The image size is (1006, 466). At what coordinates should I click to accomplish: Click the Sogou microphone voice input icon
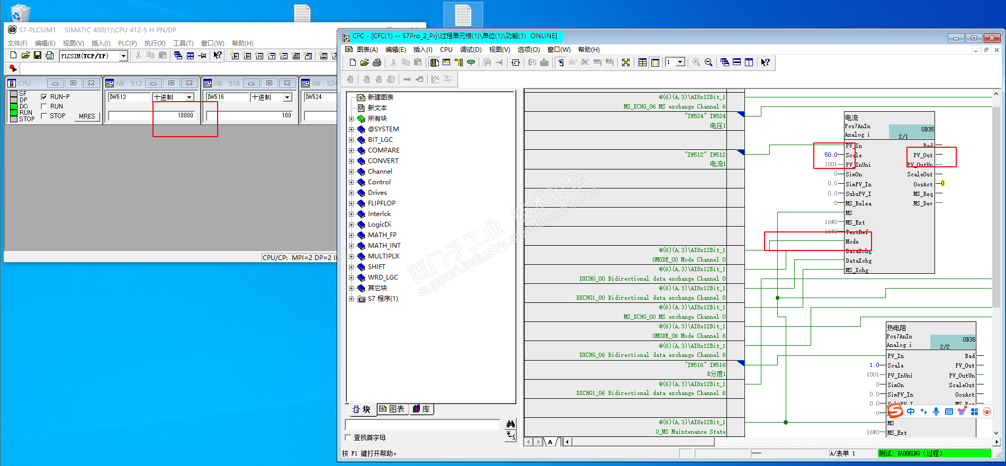coord(936,411)
